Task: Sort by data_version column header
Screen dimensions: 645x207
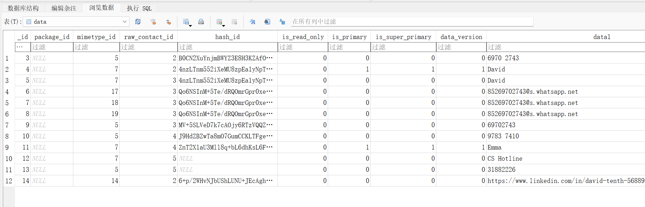Action: point(461,37)
